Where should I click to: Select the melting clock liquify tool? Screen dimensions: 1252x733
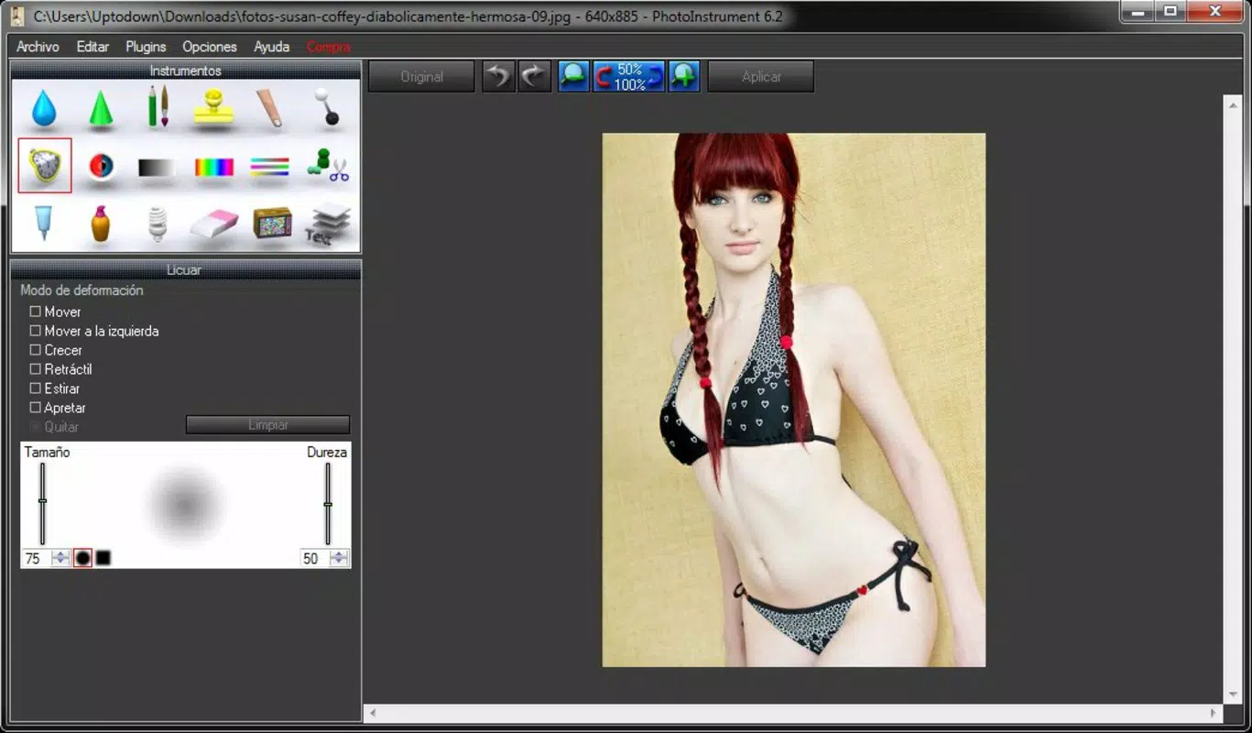click(45, 166)
